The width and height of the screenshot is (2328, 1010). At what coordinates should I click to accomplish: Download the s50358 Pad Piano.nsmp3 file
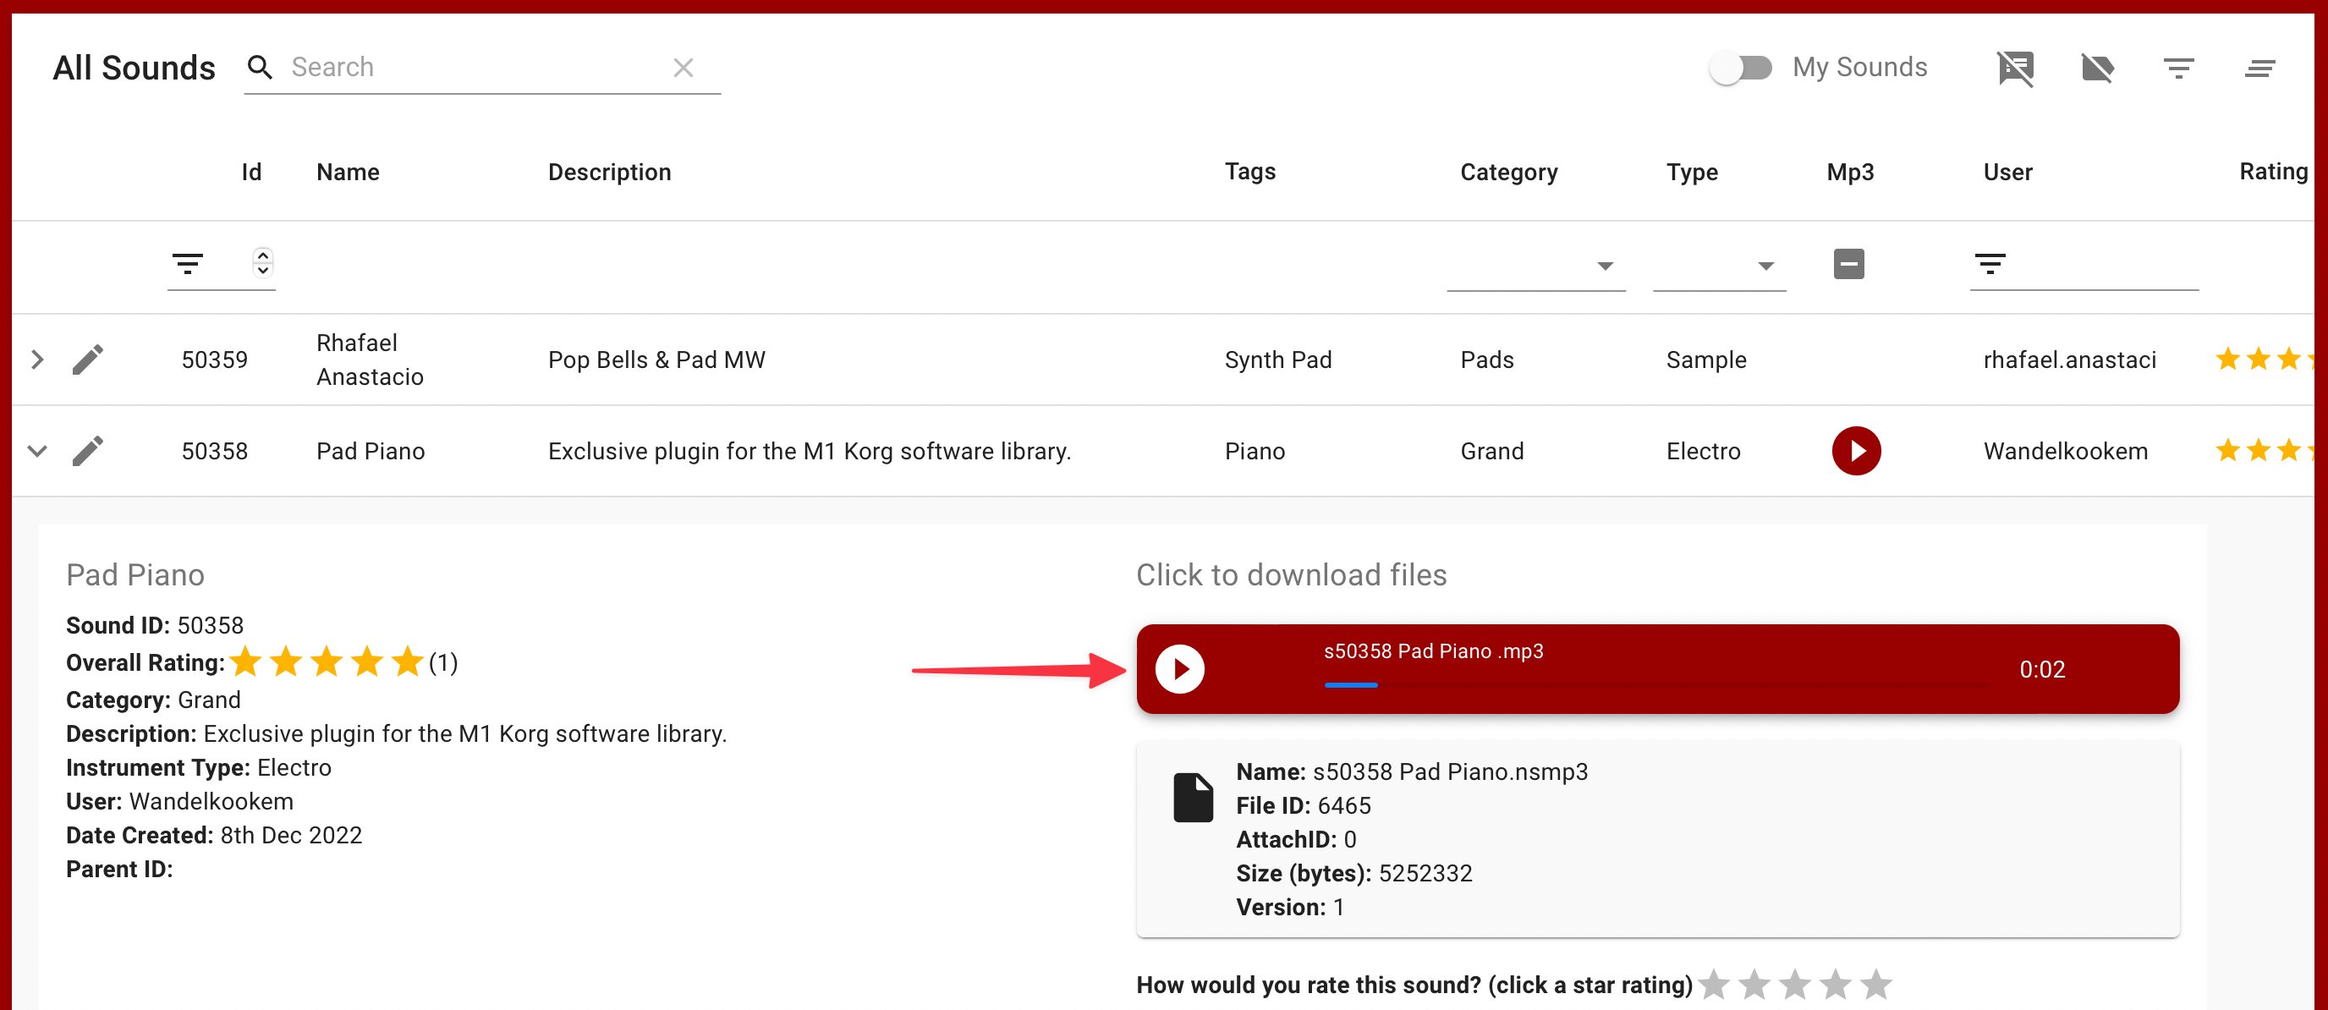[1193, 798]
